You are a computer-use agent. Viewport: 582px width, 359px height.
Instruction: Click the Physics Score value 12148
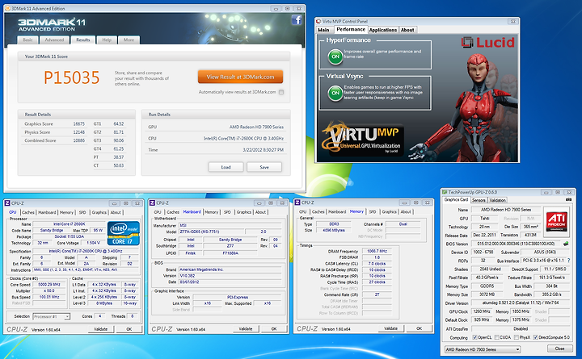(x=78, y=131)
